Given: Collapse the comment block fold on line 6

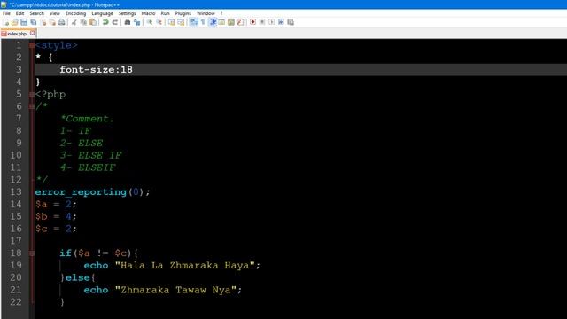Looking at the screenshot, I should [32, 106].
